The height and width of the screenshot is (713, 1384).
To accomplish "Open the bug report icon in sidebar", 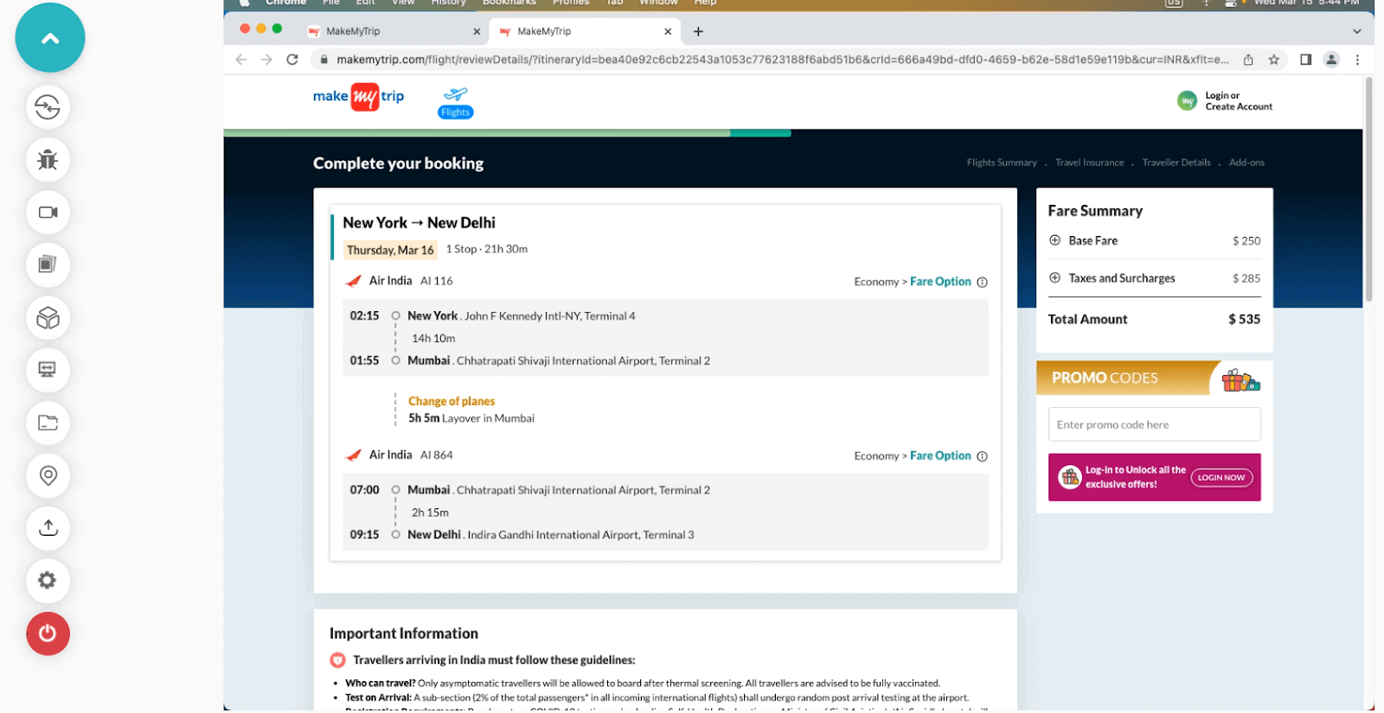I will tap(48, 160).
